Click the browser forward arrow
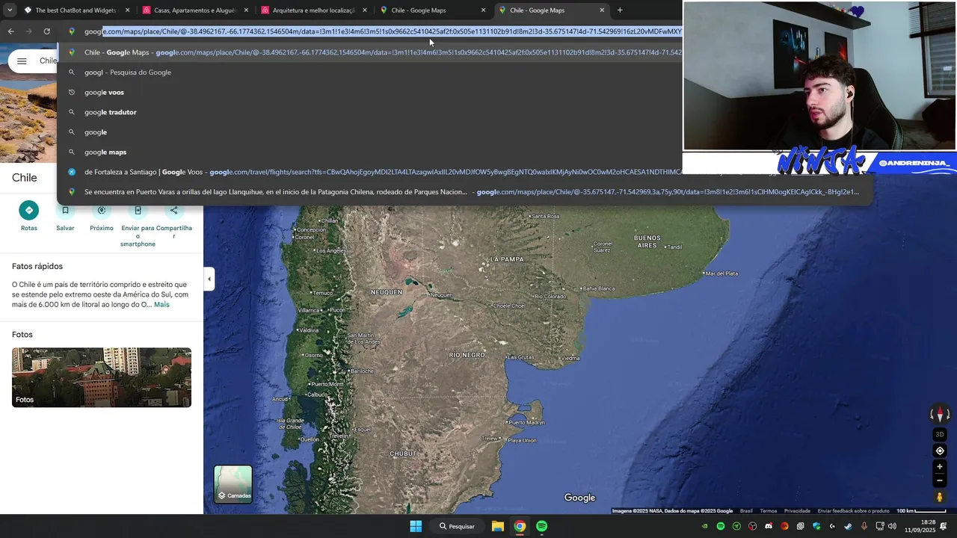 click(28, 31)
